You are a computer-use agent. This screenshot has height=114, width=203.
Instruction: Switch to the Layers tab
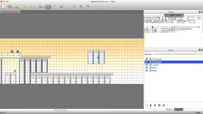[x=179, y=110]
